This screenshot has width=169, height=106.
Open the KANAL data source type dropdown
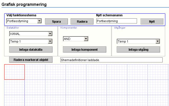pyautogui.click(x=31, y=34)
